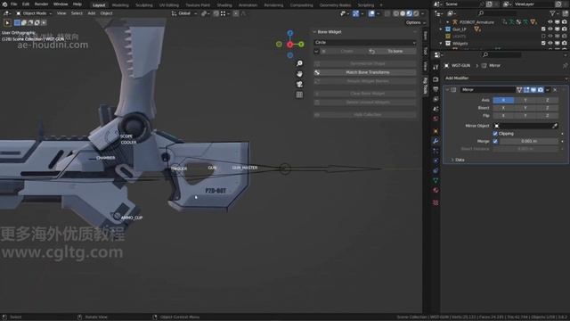Choose the extend selection mode icon
This screenshot has height=321, width=570.
(x=24, y=22)
